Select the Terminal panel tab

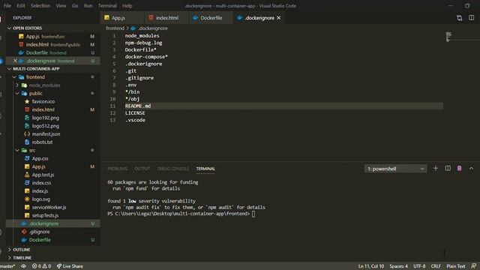coord(205,169)
